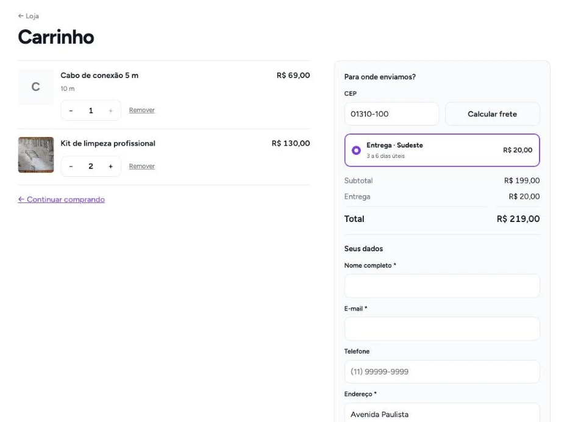Remove Kit de limpeza profissional from cart
Viewport: 567px width, 422px height.
[141, 166]
